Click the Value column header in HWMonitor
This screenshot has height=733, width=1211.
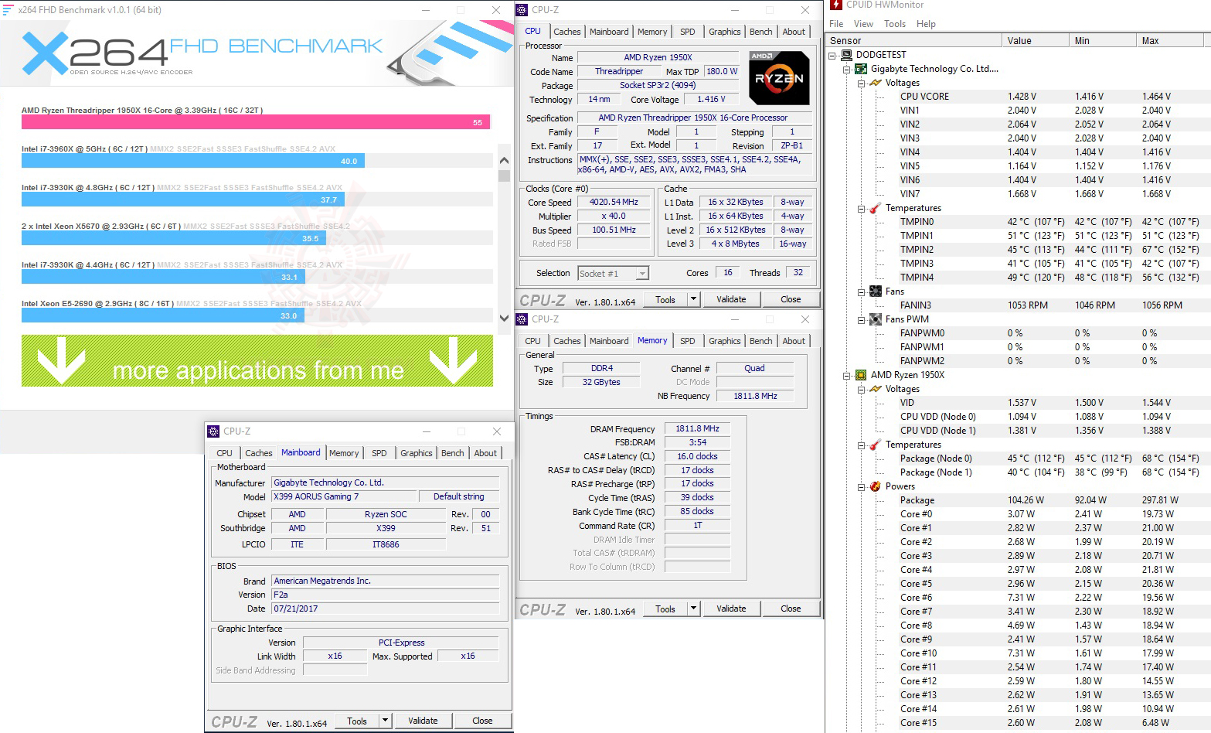click(x=1035, y=41)
